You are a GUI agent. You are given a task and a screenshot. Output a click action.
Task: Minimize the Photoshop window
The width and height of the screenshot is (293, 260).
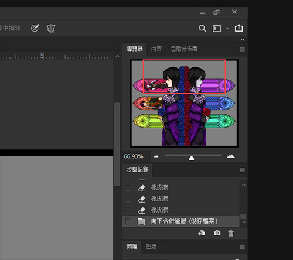click(203, 12)
